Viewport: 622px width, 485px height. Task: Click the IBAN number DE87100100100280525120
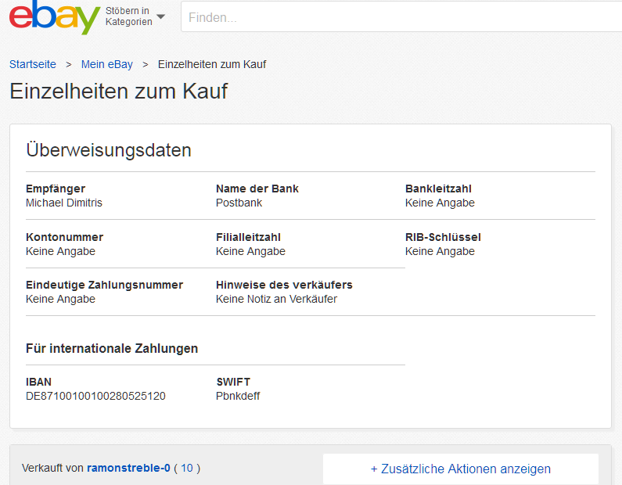click(95, 396)
